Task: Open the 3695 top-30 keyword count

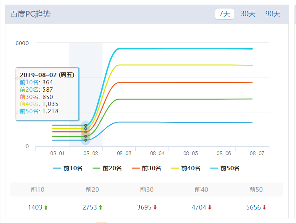Action: point(144,207)
